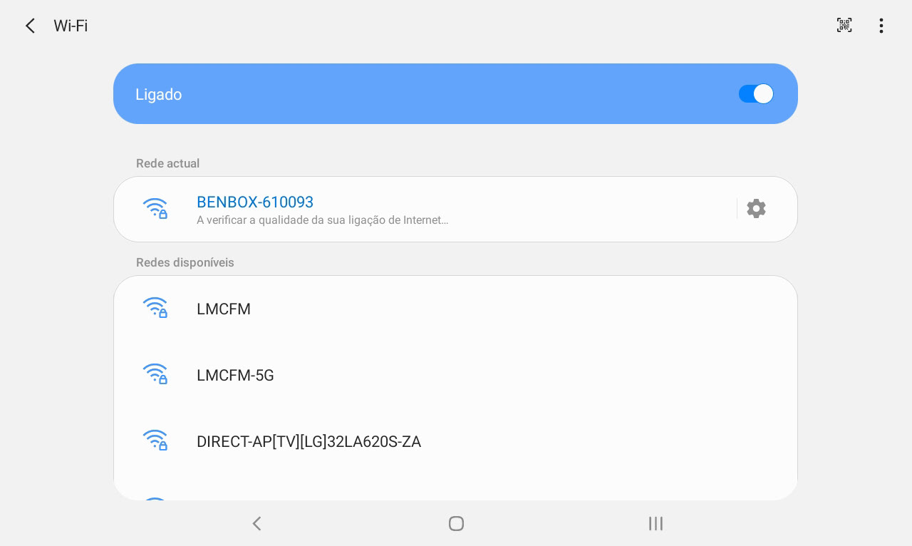Screen dimensions: 912x546
Task: Tap the Wi-Fi page title
Action: pos(71,26)
